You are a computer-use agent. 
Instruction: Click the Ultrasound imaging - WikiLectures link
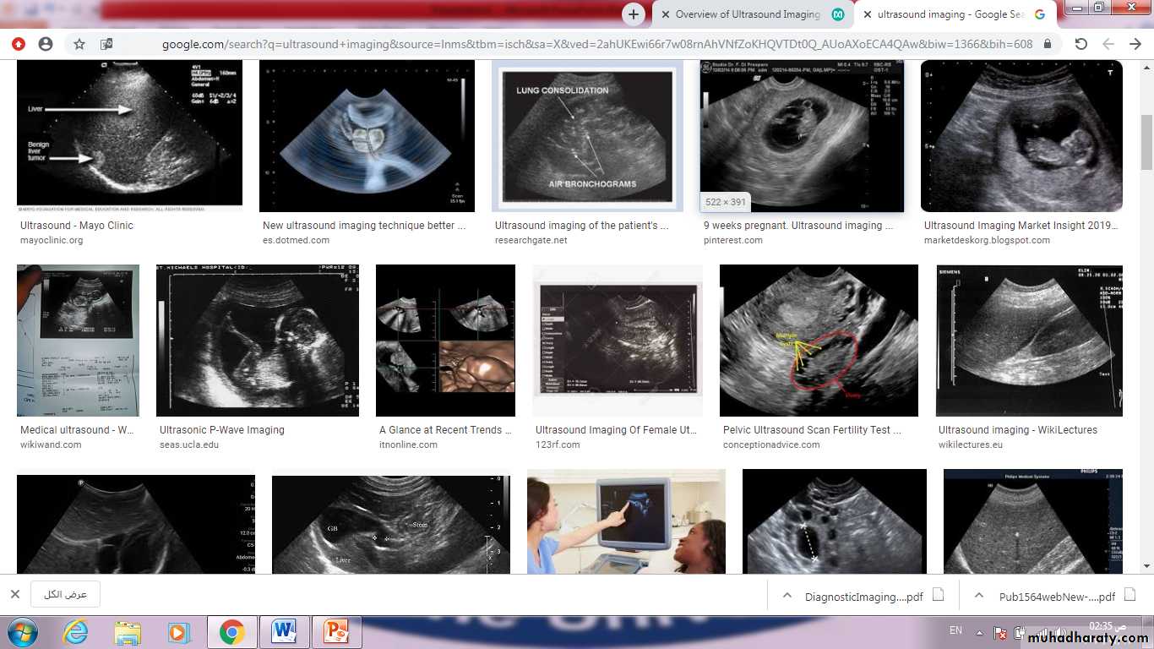(x=1017, y=430)
